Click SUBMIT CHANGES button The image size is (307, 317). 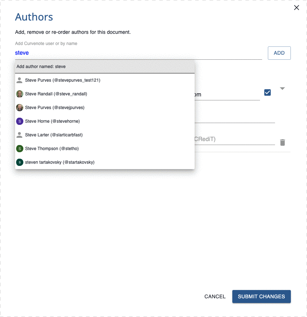click(x=261, y=296)
